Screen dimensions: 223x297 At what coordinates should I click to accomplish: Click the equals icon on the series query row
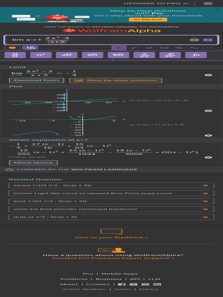(205, 185)
